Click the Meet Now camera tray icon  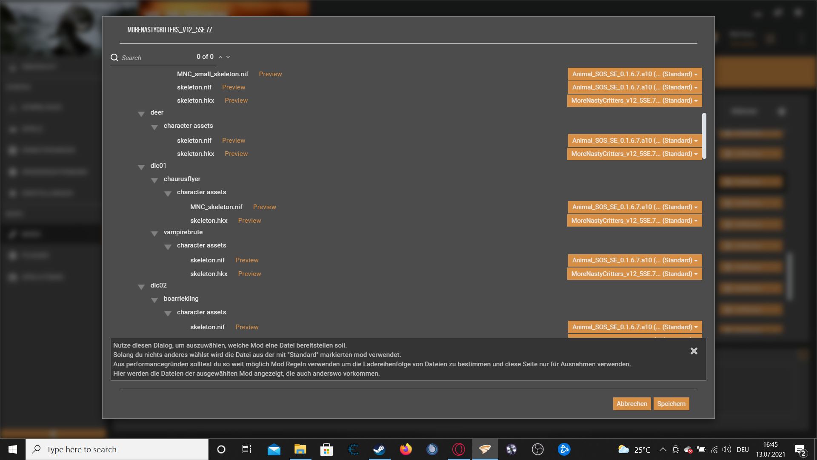pyautogui.click(x=676, y=449)
